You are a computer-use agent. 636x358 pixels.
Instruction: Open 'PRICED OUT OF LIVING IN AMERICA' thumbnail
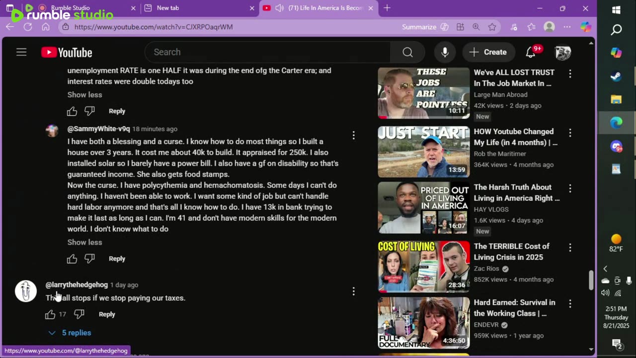coord(423,207)
